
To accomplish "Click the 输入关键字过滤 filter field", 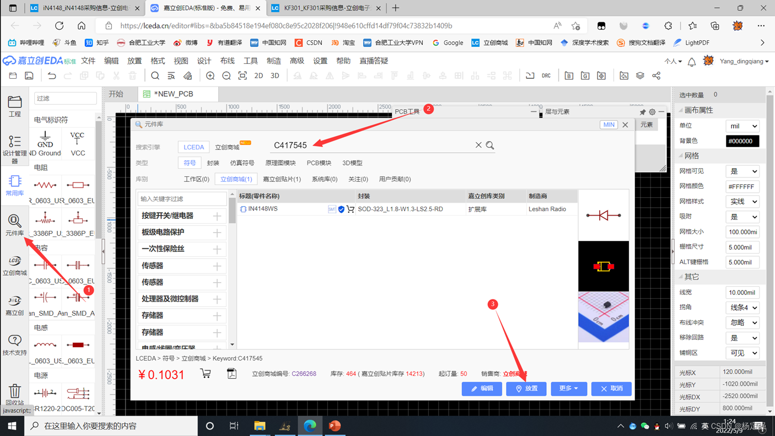I will [x=182, y=199].
